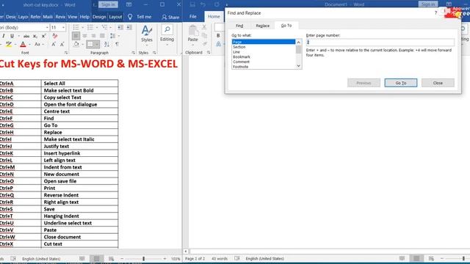The width and height of the screenshot is (470, 264).
Task: Center align text in left window
Action: (84, 36)
